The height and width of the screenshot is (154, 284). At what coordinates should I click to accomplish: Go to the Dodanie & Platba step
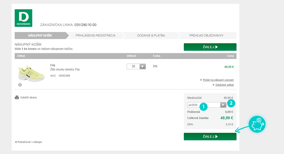(151, 35)
